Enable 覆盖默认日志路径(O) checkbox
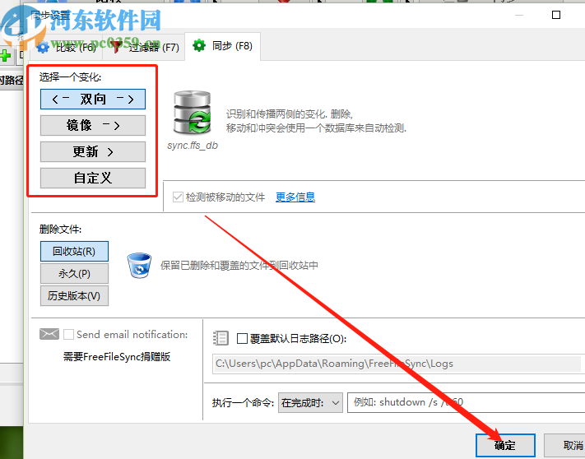 [x=242, y=339]
